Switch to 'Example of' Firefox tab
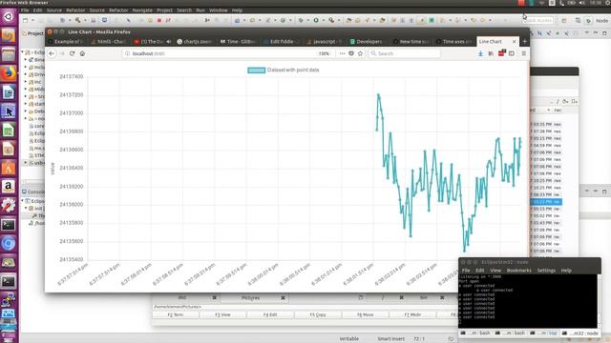 pyautogui.click(x=66, y=42)
